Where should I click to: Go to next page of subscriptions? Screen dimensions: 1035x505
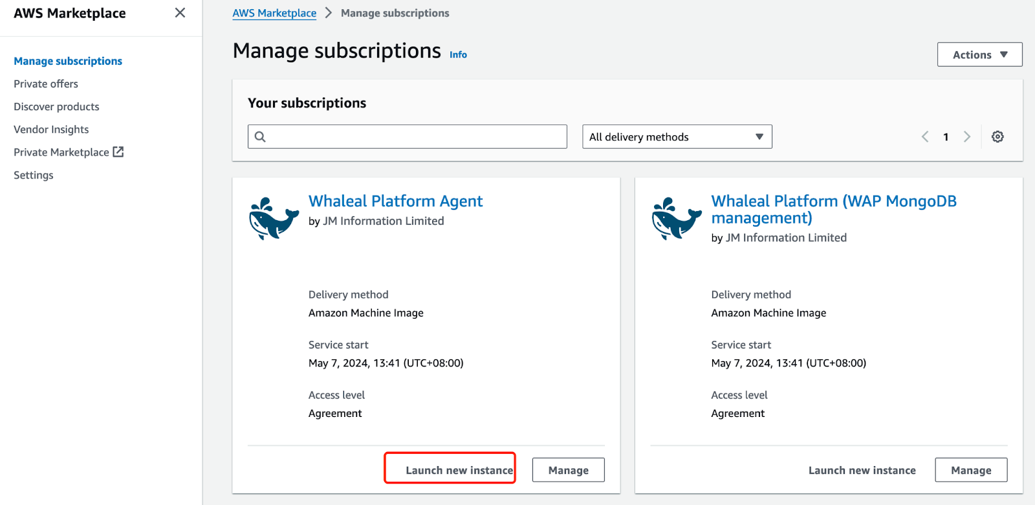(x=966, y=137)
